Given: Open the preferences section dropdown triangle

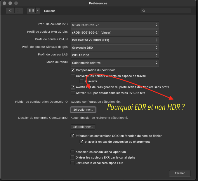Looking at the screenshot, I should 38,11.
